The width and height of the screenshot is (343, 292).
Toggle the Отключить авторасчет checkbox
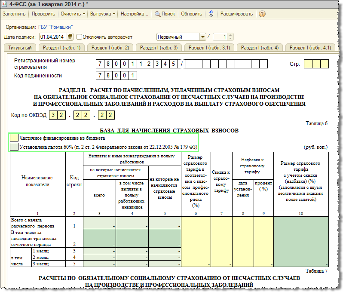point(79,37)
